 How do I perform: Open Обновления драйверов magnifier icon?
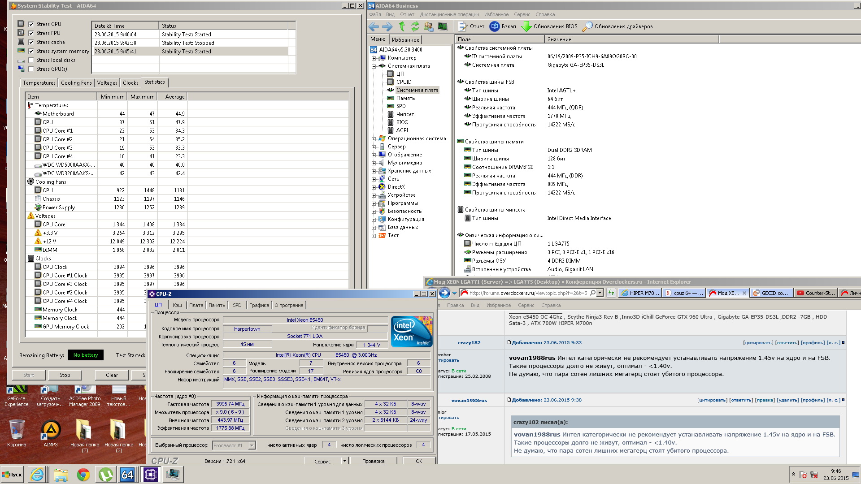point(587,26)
